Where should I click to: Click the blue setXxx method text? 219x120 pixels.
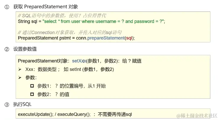[79, 61]
